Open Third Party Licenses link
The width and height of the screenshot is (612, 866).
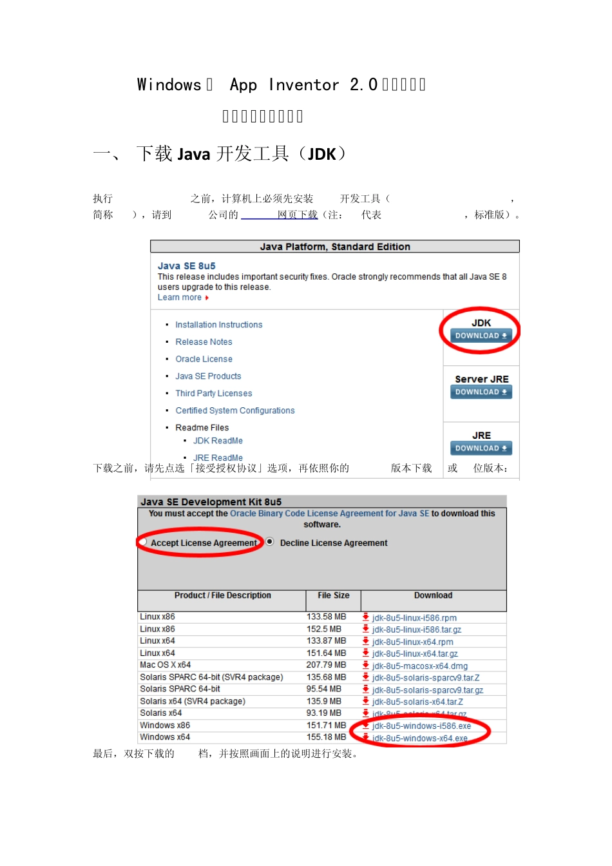click(214, 393)
